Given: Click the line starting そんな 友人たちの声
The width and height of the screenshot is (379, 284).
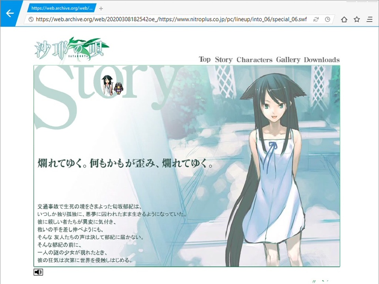Looking at the screenshot, I should pos(91,237).
